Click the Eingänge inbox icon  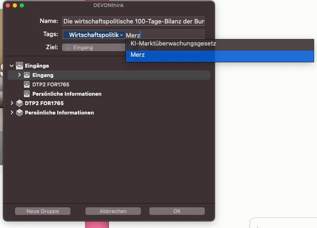[x=19, y=66]
